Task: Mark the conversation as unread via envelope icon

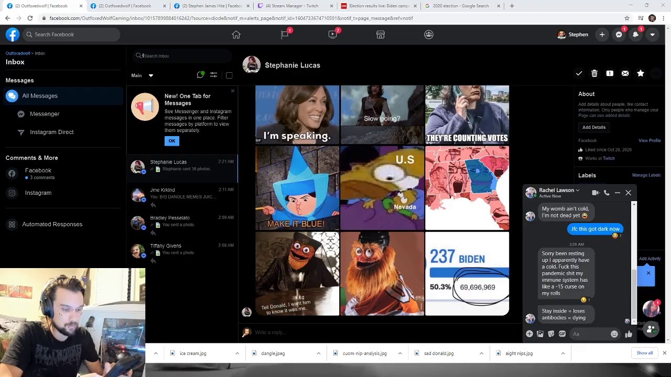Action: point(625,74)
